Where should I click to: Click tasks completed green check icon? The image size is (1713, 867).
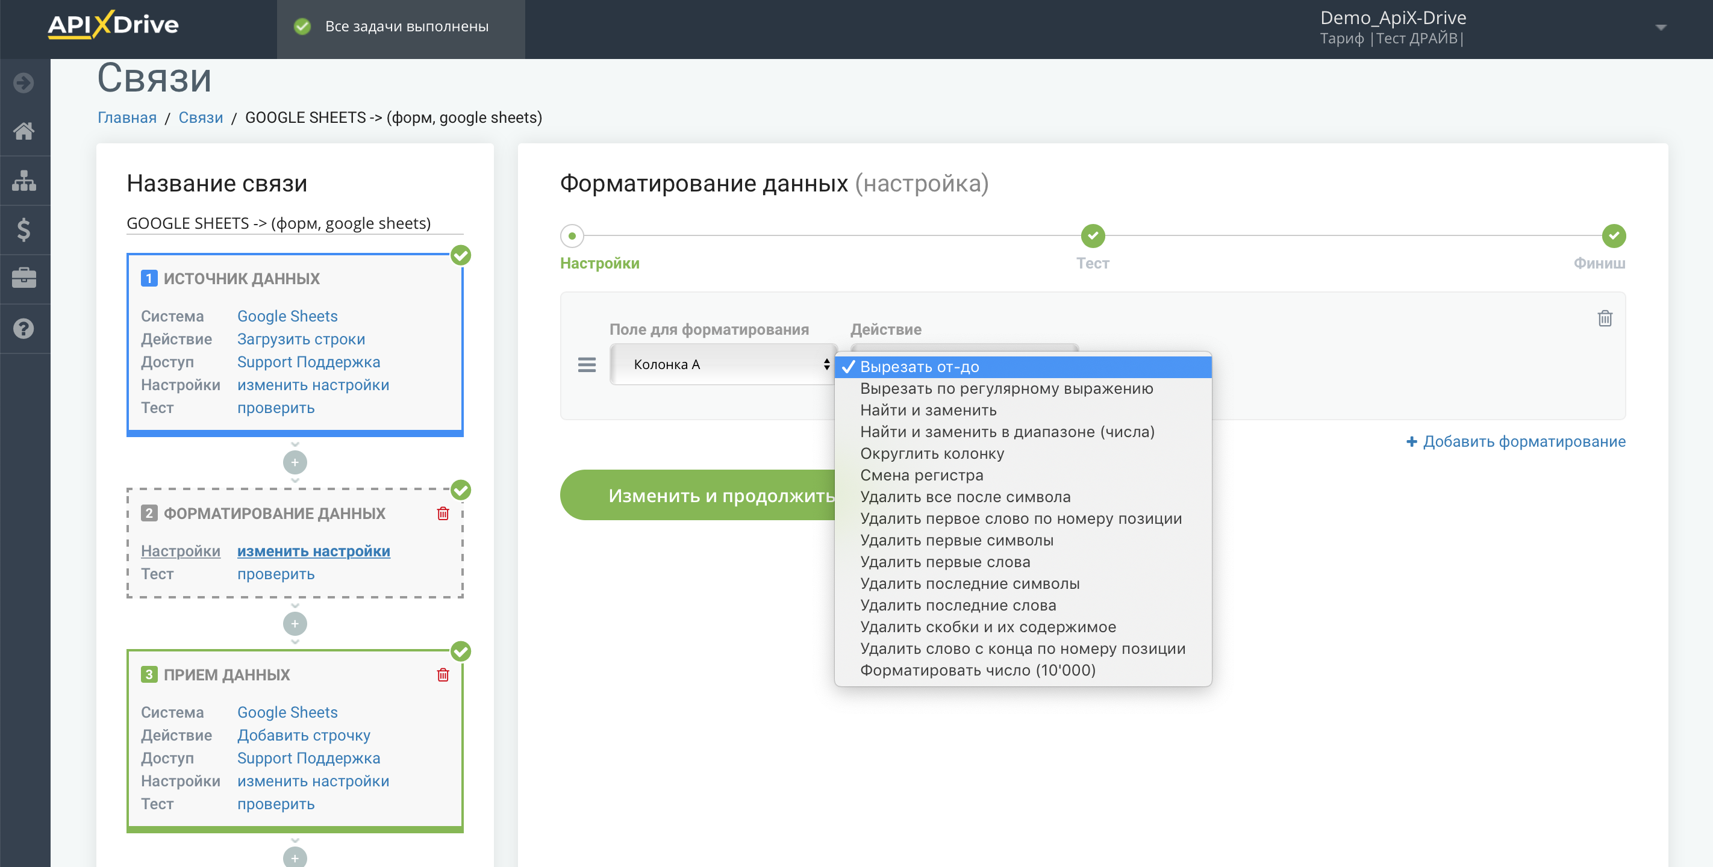(x=302, y=26)
